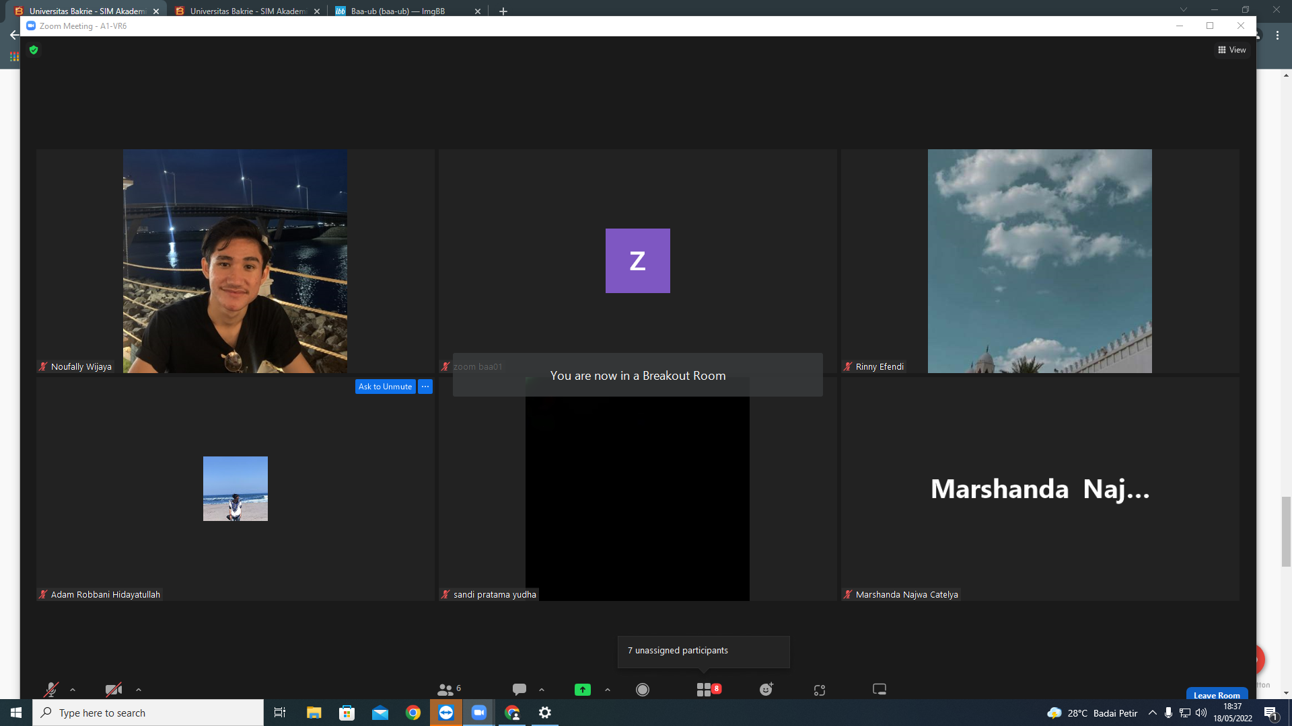Unmute the microphone in Zoom toolbar
The image size is (1292, 726).
[51, 690]
